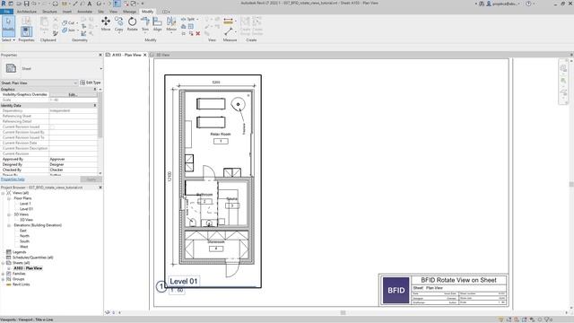Click the Print icon in quick access toolbar
This screenshot has width=574, height=323.
tap(55, 4)
